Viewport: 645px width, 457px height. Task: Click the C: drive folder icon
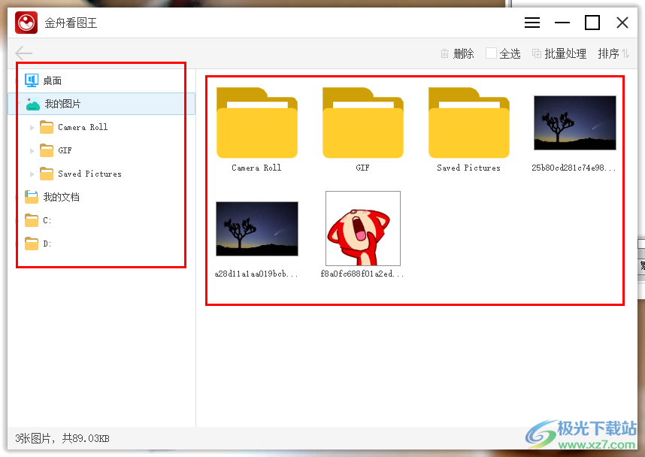(x=32, y=220)
